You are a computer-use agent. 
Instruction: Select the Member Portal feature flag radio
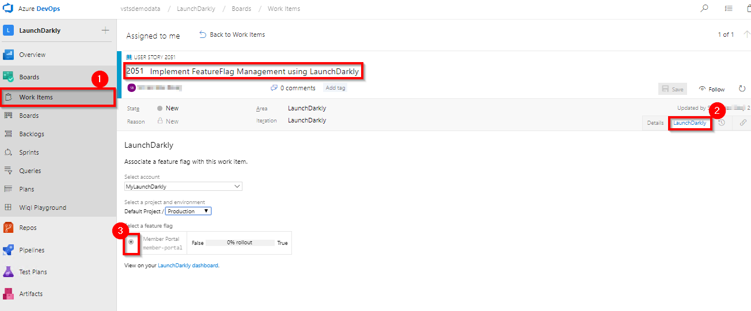pos(131,242)
